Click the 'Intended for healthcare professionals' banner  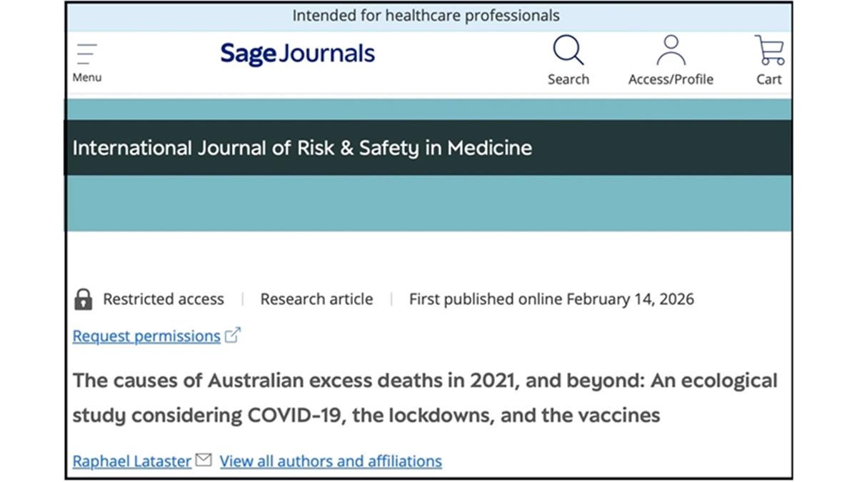pyautogui.click(x=426, y=16)
